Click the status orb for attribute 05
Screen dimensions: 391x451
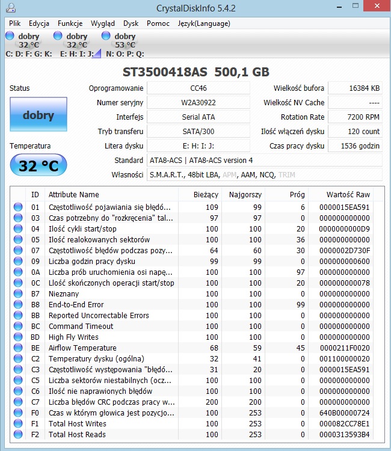pyautogui.click(x=18, y=239)
